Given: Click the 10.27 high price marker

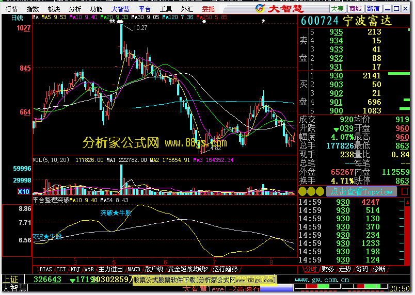Looking at the screenshot, I should 140,28.
